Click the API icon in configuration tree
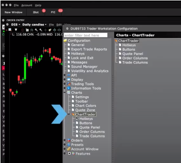Screen dimensions: 181x163 tap(69, 75)
